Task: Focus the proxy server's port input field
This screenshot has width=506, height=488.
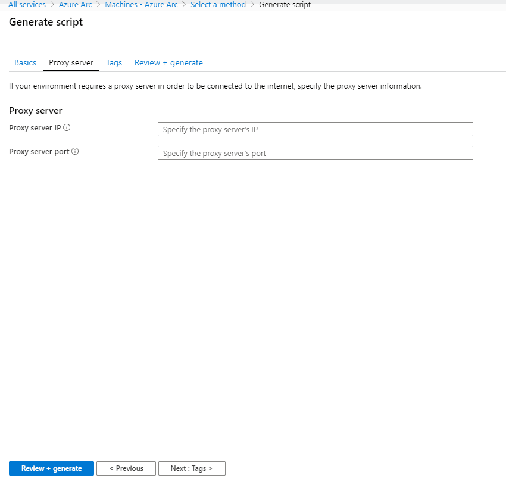Action: tap(315, 153)
